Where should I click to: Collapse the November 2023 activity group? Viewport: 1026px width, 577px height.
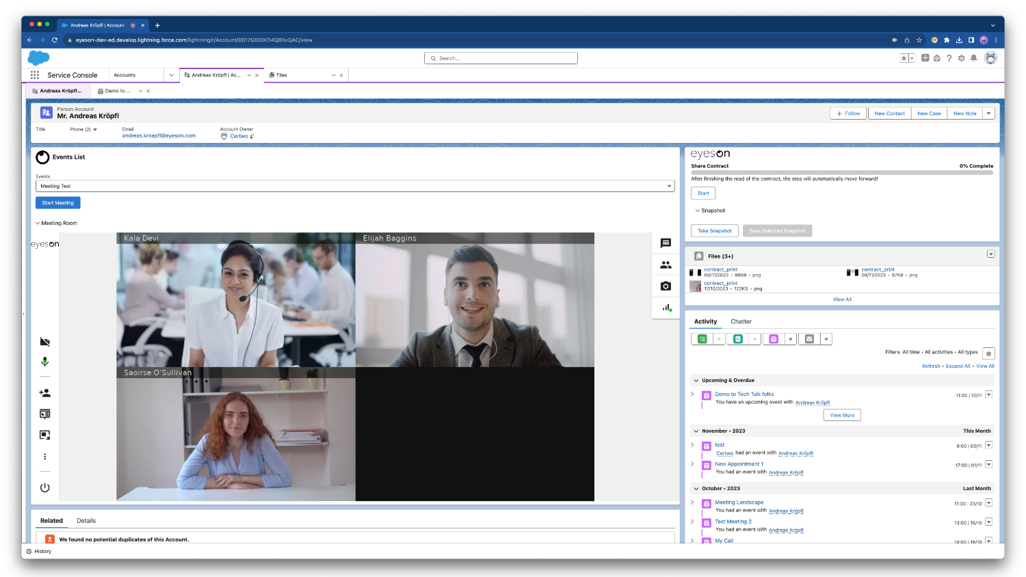tap(695, 431)
